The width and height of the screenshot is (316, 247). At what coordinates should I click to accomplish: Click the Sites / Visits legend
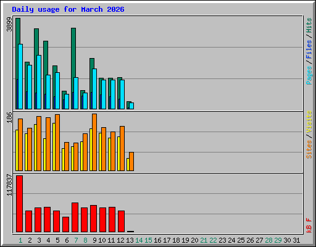309,135
